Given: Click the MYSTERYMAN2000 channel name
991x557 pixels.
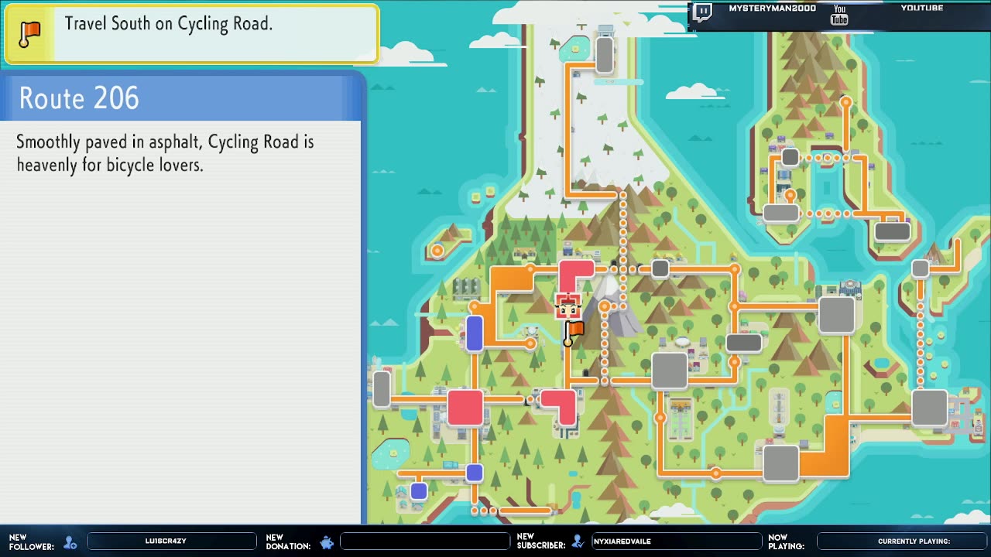Looking at the screenshot, I should 772,9.
